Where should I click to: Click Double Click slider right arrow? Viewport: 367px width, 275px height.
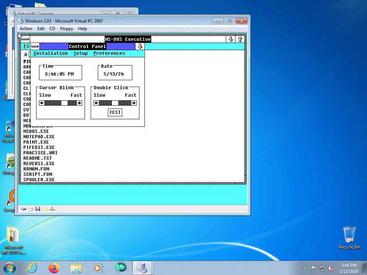(x=134, y=103)
